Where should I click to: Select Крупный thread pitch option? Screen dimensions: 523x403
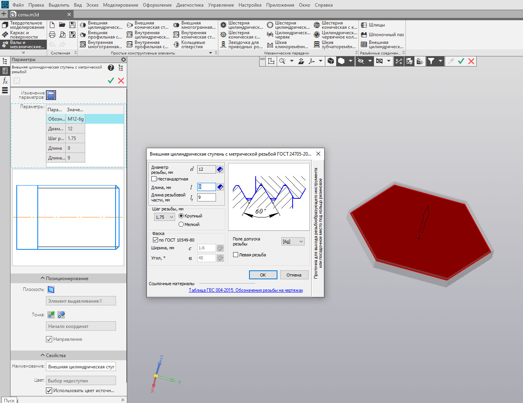point(181,216)
